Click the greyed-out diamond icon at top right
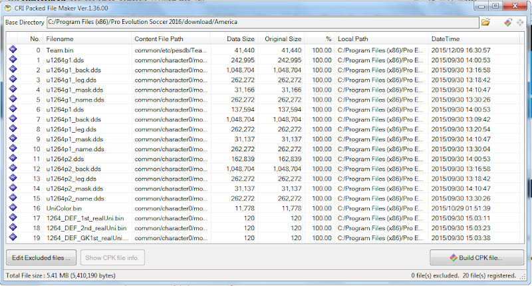The image size is (532, 286). pos(520,23)
